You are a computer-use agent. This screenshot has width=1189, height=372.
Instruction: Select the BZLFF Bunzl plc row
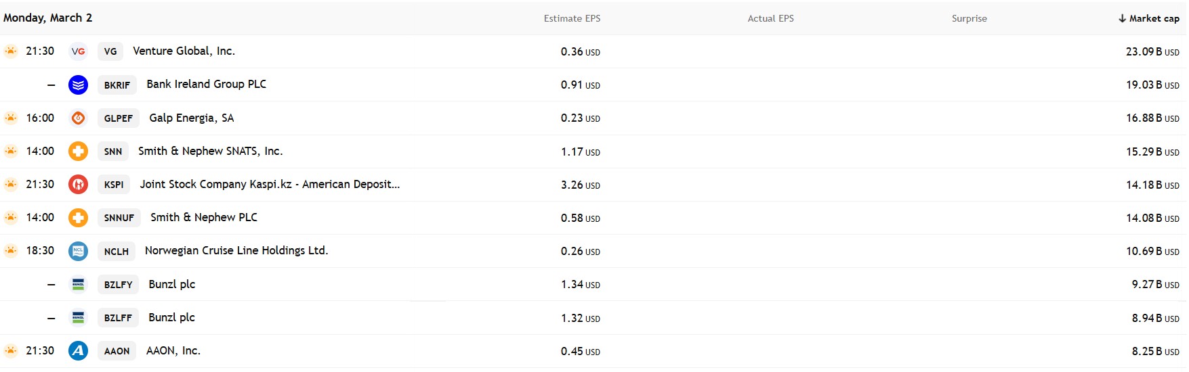[171, 317]
